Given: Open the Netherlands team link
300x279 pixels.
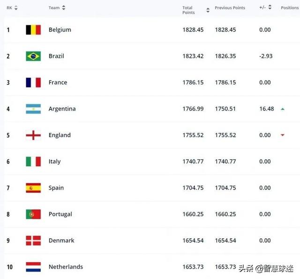Looking at the screenshot, I should 66,267.
